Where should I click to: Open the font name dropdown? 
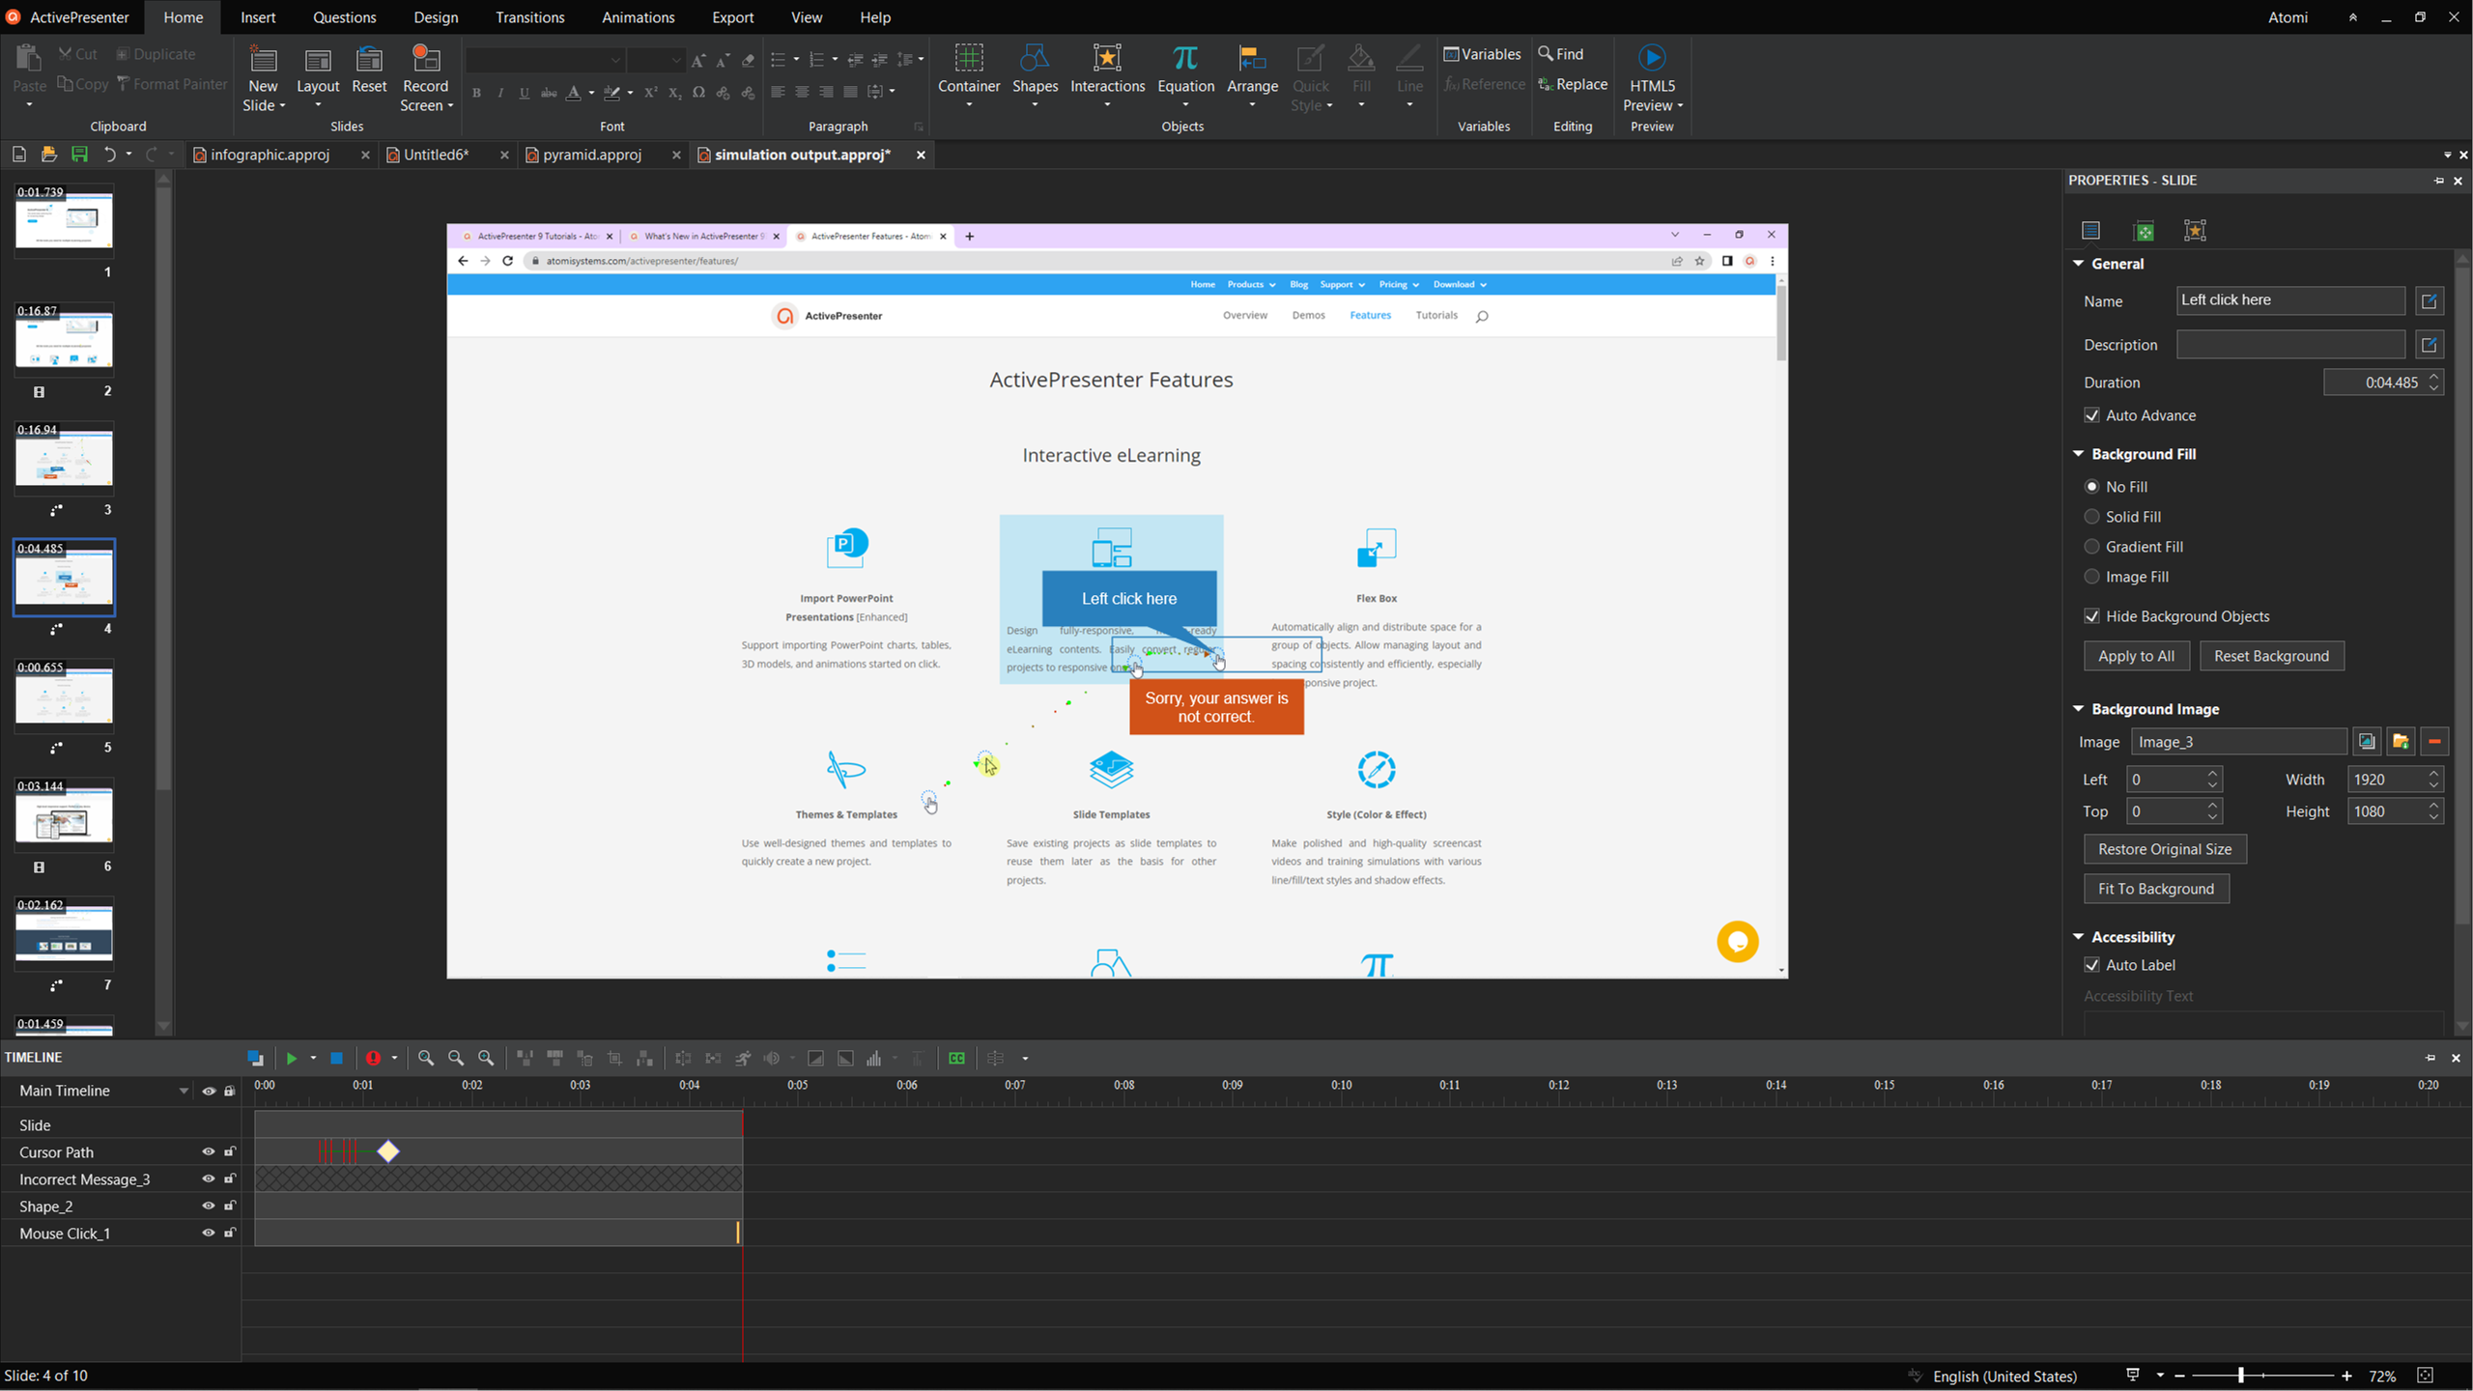(x=615, y=61)
